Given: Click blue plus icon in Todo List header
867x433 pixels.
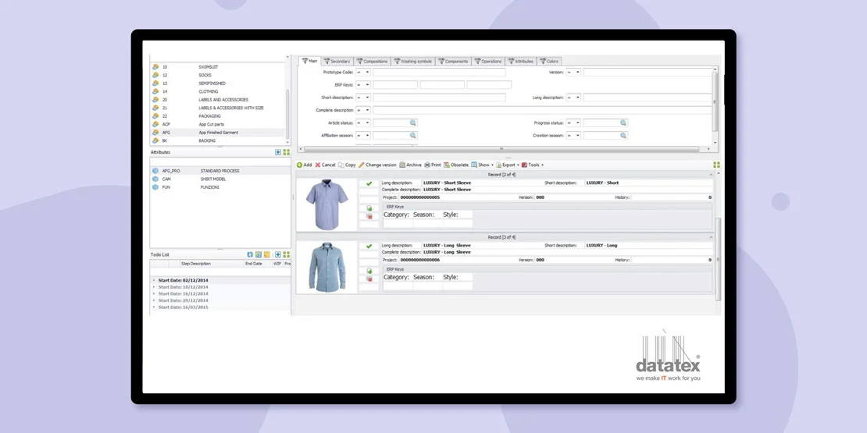Looking at the screenshot, I should [278, 254].
